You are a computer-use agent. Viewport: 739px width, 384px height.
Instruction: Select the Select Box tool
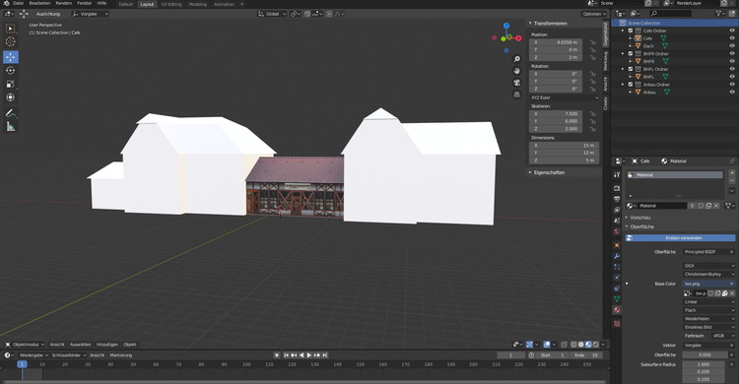pyautogui.click(x=11, y=29)
